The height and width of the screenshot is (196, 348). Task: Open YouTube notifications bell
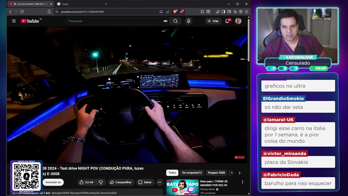[227, 21]
